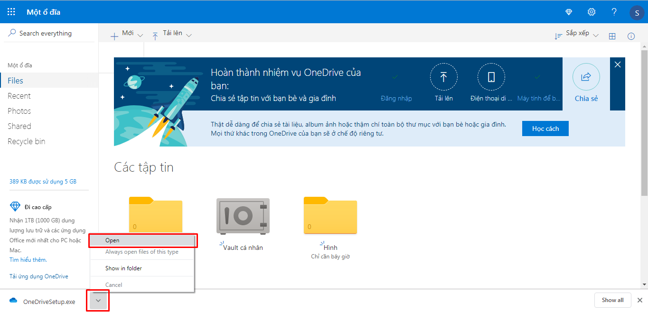Click the Đi cao cấp diamond icon
This screenshot has height=312, width=648.
coord(15,206)
